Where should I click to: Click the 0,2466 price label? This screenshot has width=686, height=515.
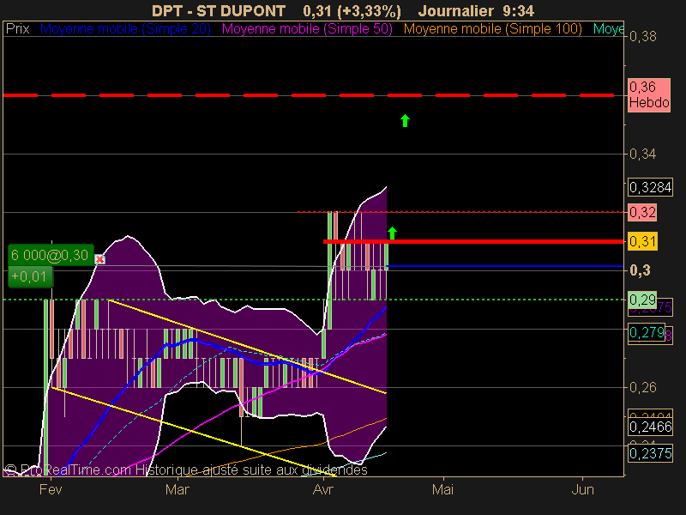[650, 427]
